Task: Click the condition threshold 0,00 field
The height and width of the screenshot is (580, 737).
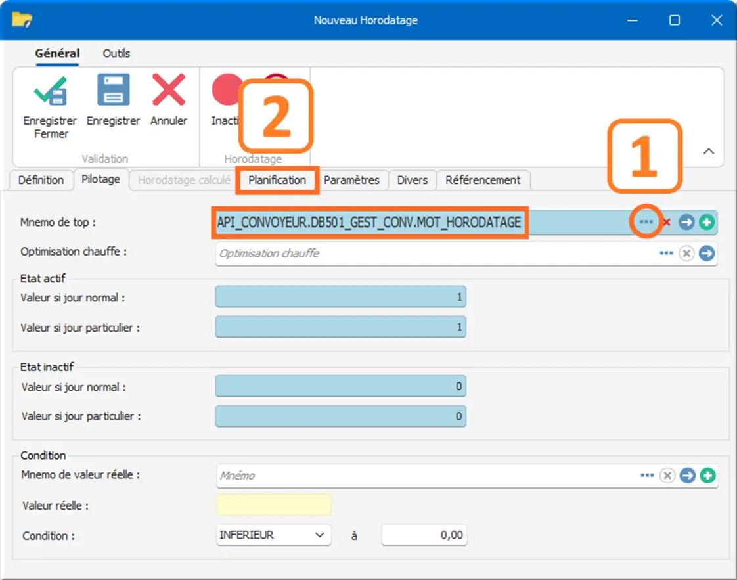Action: click(x=424, y=535)
